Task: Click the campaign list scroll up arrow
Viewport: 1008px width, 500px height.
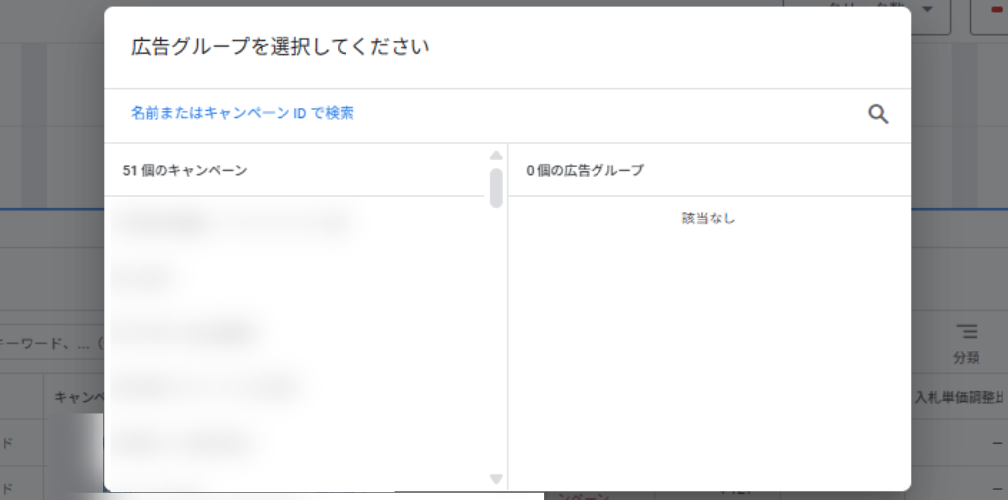Action: pos(496,156)
